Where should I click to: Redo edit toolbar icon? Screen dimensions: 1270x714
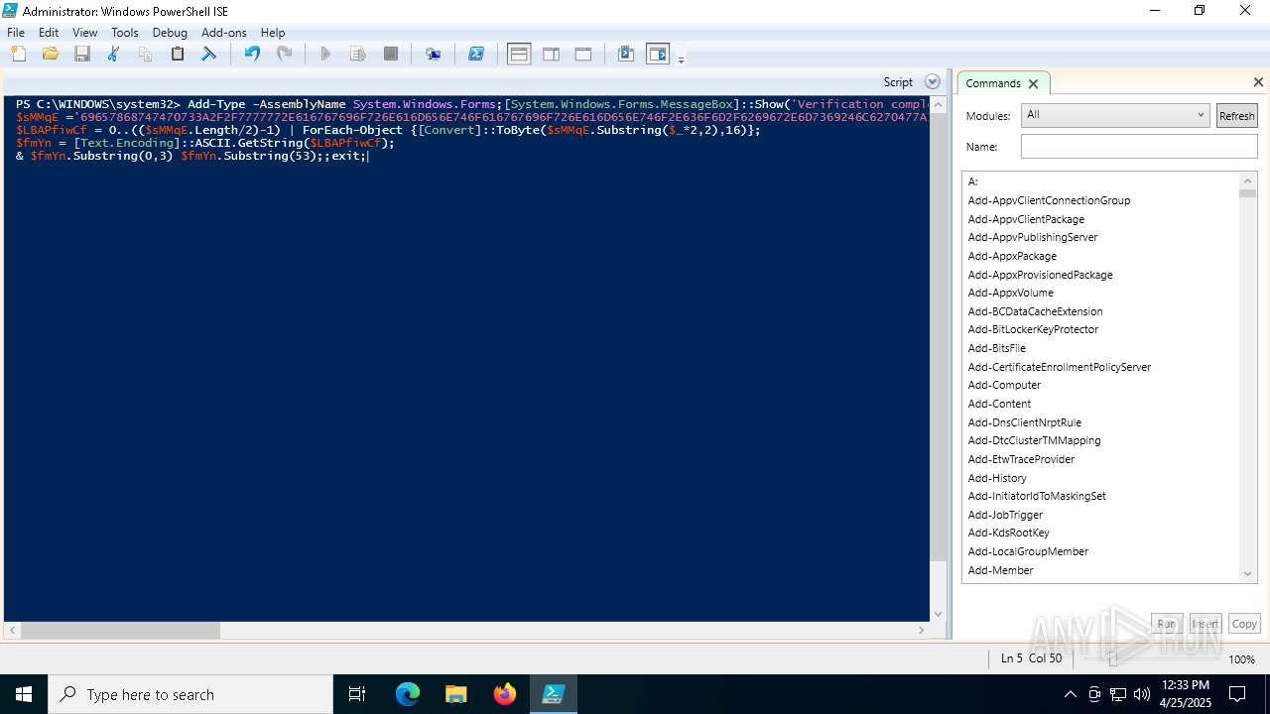pyautogui.click(x=284, y=55)
